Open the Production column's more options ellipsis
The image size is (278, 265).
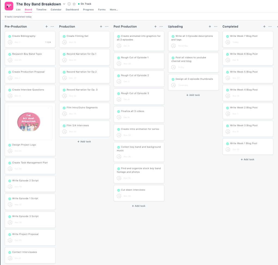tap(107, 27)
